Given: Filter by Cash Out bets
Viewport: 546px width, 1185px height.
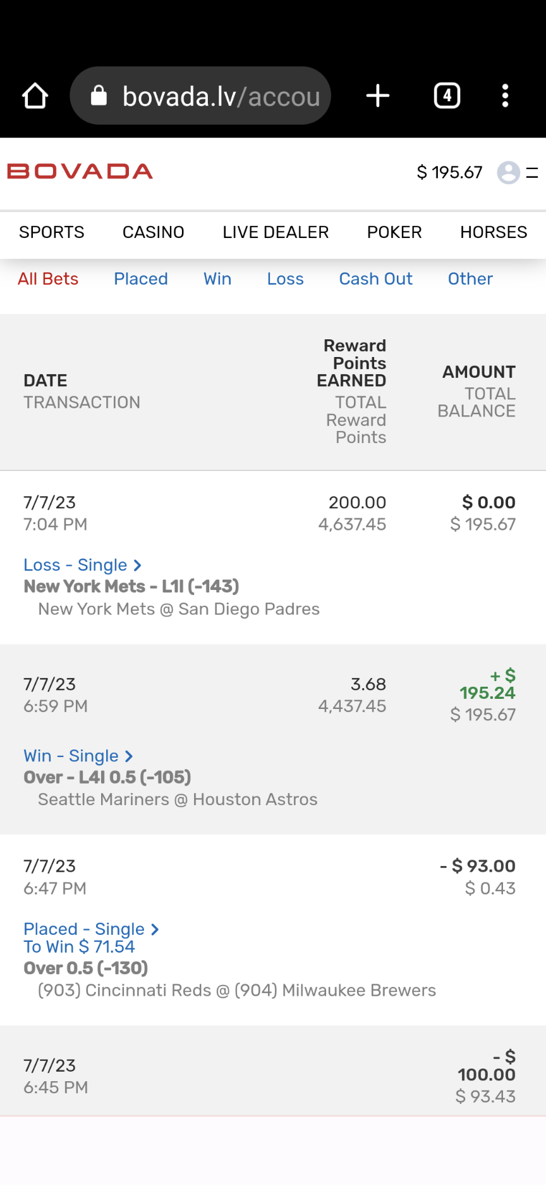Looking at the screenshot, I should (375, 279).
